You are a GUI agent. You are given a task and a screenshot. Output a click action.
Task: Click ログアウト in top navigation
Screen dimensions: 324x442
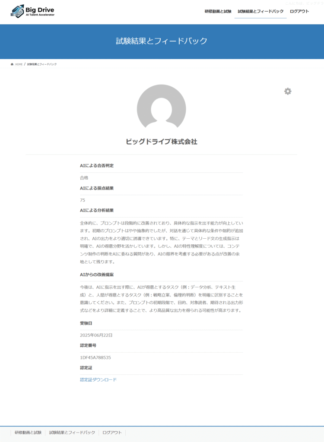click(299, 11)
